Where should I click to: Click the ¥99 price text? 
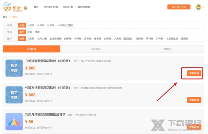pyautogui.click(x=29, y=122)
